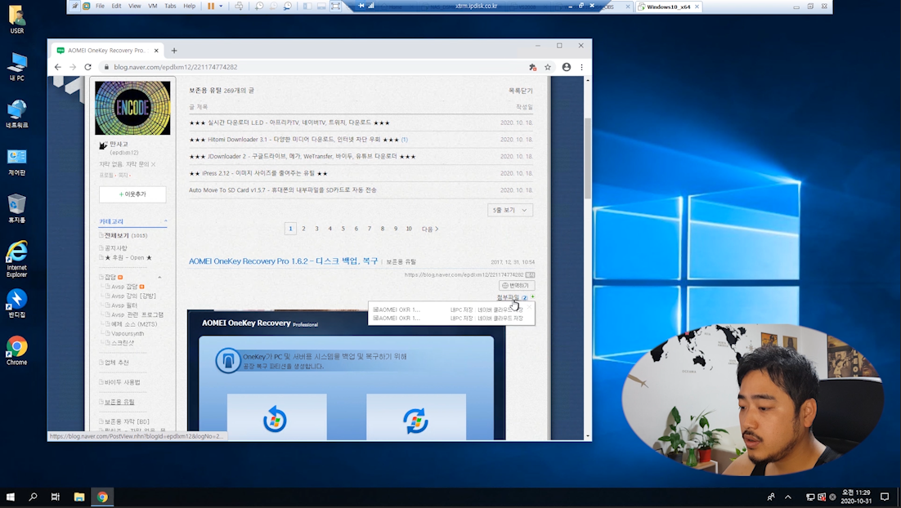
Task: Click VMware take snapshot clock icon
Action: point(259,6)
